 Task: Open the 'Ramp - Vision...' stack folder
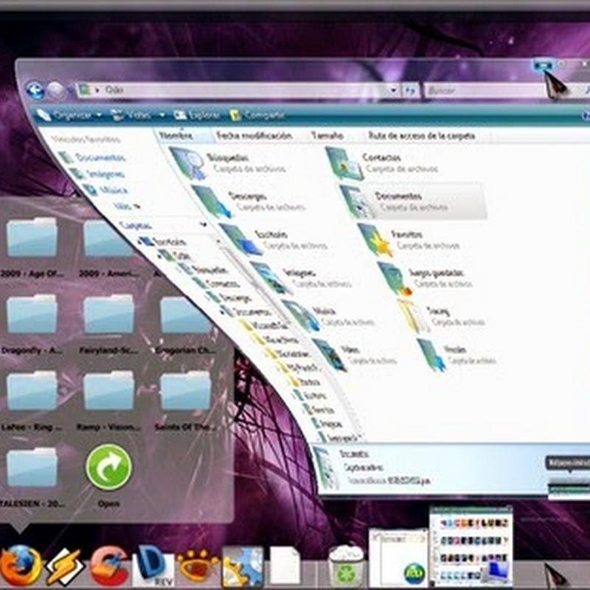(108, 392)
